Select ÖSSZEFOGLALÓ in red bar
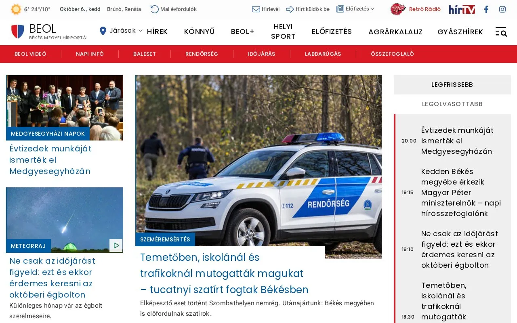Image resolution: width=517 pixels, height=323 pixels. (392, 54)
